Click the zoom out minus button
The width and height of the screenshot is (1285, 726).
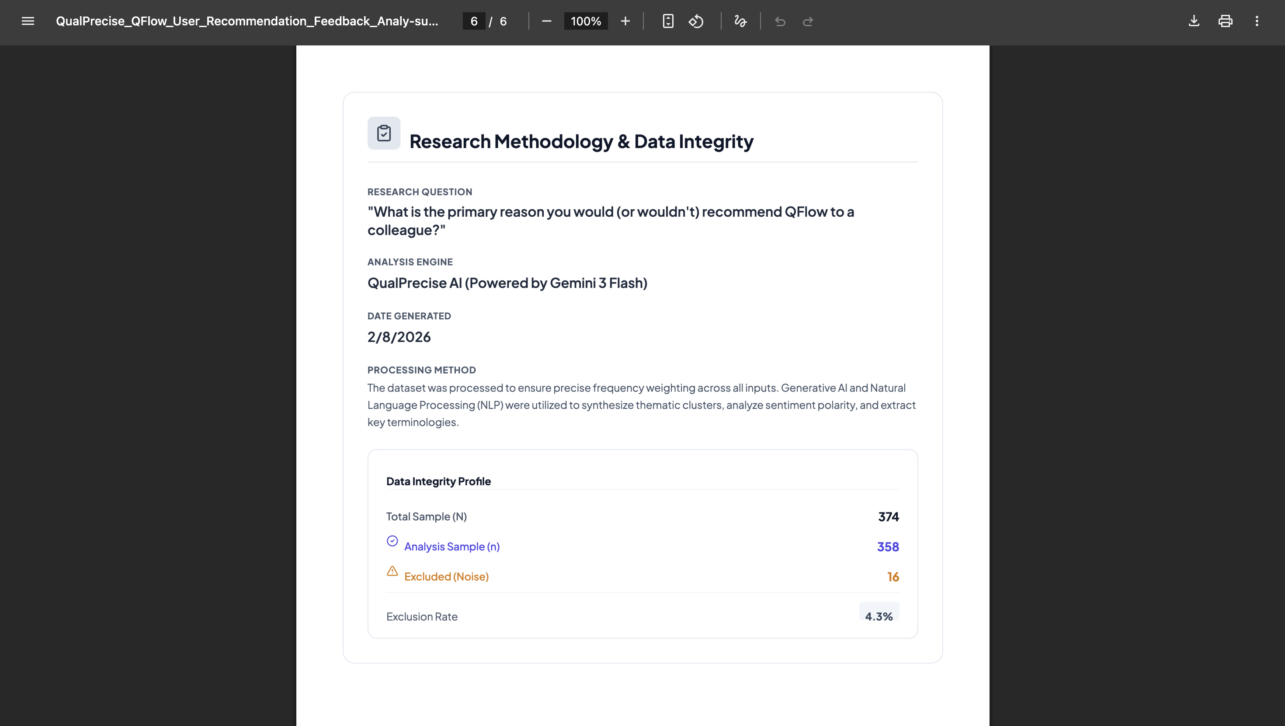(547, 21)
